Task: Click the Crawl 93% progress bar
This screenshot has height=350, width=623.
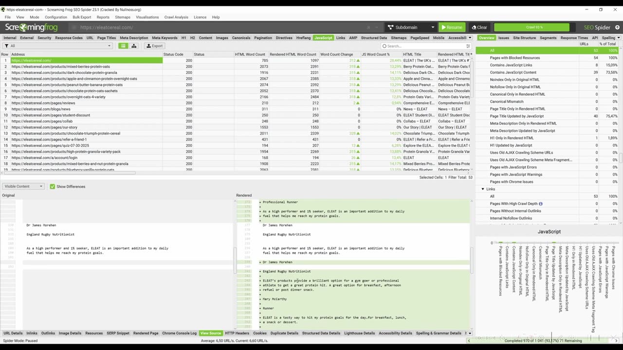Action: click(x=531, y=27)
